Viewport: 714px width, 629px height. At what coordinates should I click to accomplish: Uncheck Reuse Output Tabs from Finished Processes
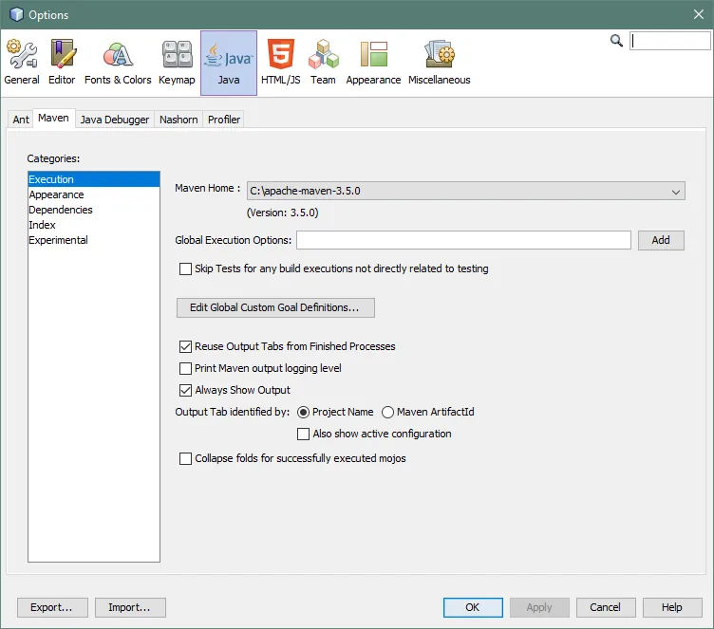coord(185,347)
